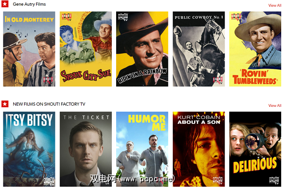The width and height of the screenshot is (285, 189).
Task: Open the Itsy Bitsy movie thumbnail
Action: 29,149
